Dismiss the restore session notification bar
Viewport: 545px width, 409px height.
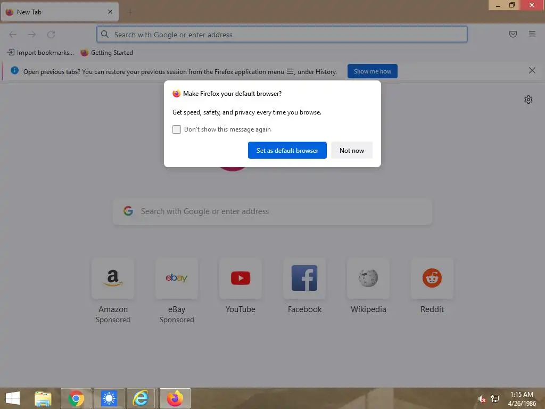(532, 71)
